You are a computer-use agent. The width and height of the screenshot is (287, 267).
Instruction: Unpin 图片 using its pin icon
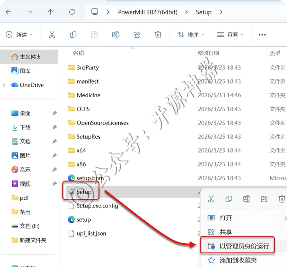pos(55,155)
